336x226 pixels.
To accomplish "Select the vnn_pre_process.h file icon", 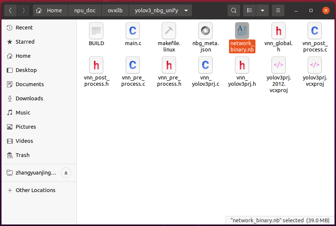I will [x=169, y=65].
